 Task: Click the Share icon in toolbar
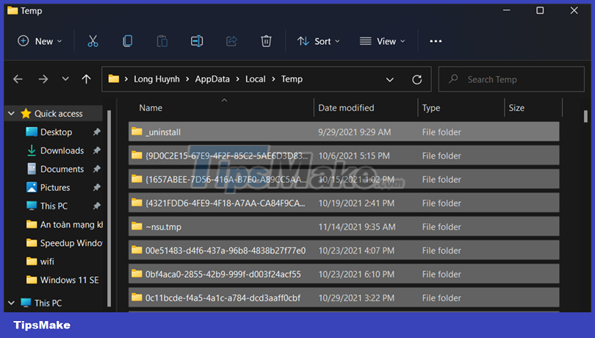(x=231, y=41)
